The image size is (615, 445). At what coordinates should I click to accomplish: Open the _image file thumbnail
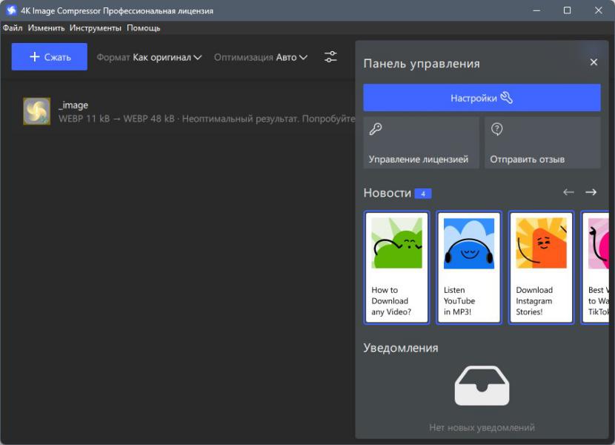tap(36, 111)
